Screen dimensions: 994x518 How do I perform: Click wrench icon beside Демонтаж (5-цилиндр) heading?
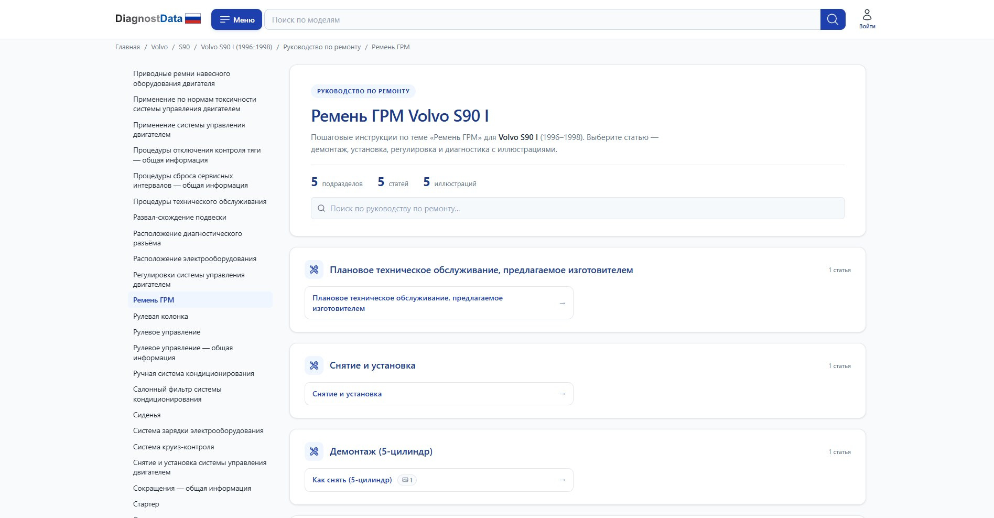[x=314, y=451]
